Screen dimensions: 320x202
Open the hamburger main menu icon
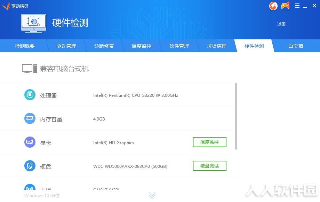(297, 6)
